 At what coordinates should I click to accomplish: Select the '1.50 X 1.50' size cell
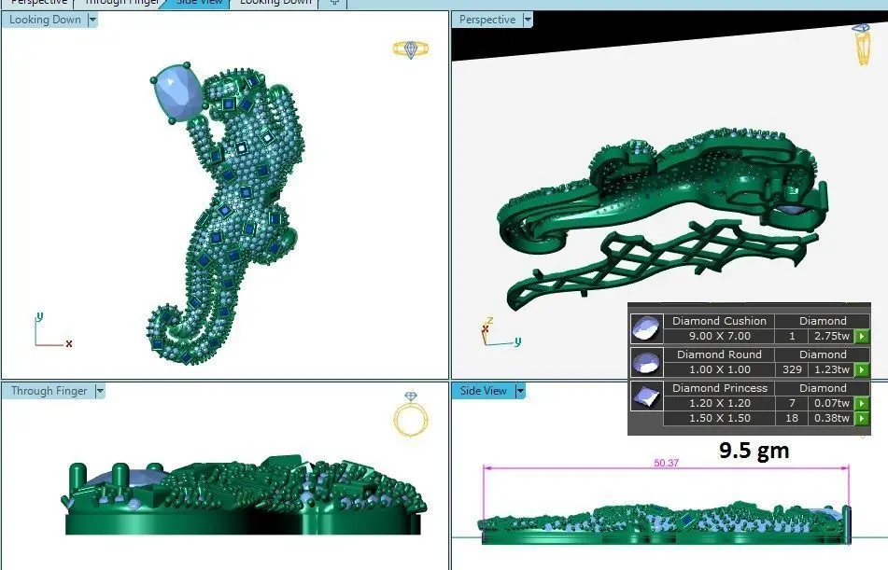pos(719,418)
